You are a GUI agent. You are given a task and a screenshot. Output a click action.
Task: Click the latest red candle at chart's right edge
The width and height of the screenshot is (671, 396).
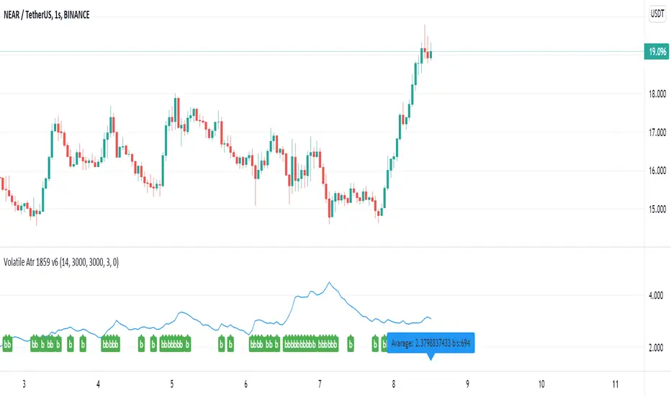431,53
